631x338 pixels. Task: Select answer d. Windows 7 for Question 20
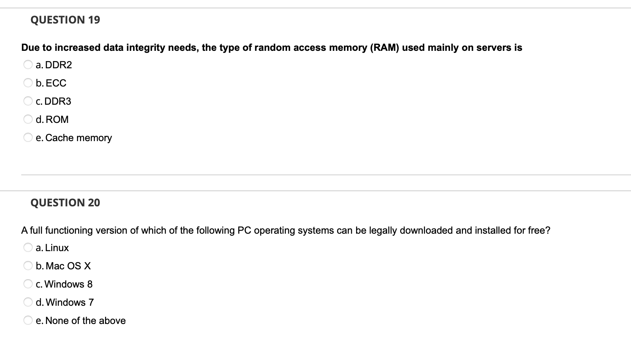[x=28, y=302]
